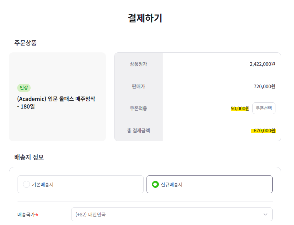Click the 상품정가 row label
Image resolution: width=294 pixels, height=225 pixels.
tap(138, 64)
